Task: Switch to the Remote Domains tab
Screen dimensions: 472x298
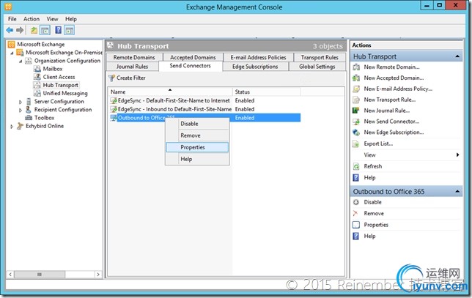Action: click(x=134, y=57)
